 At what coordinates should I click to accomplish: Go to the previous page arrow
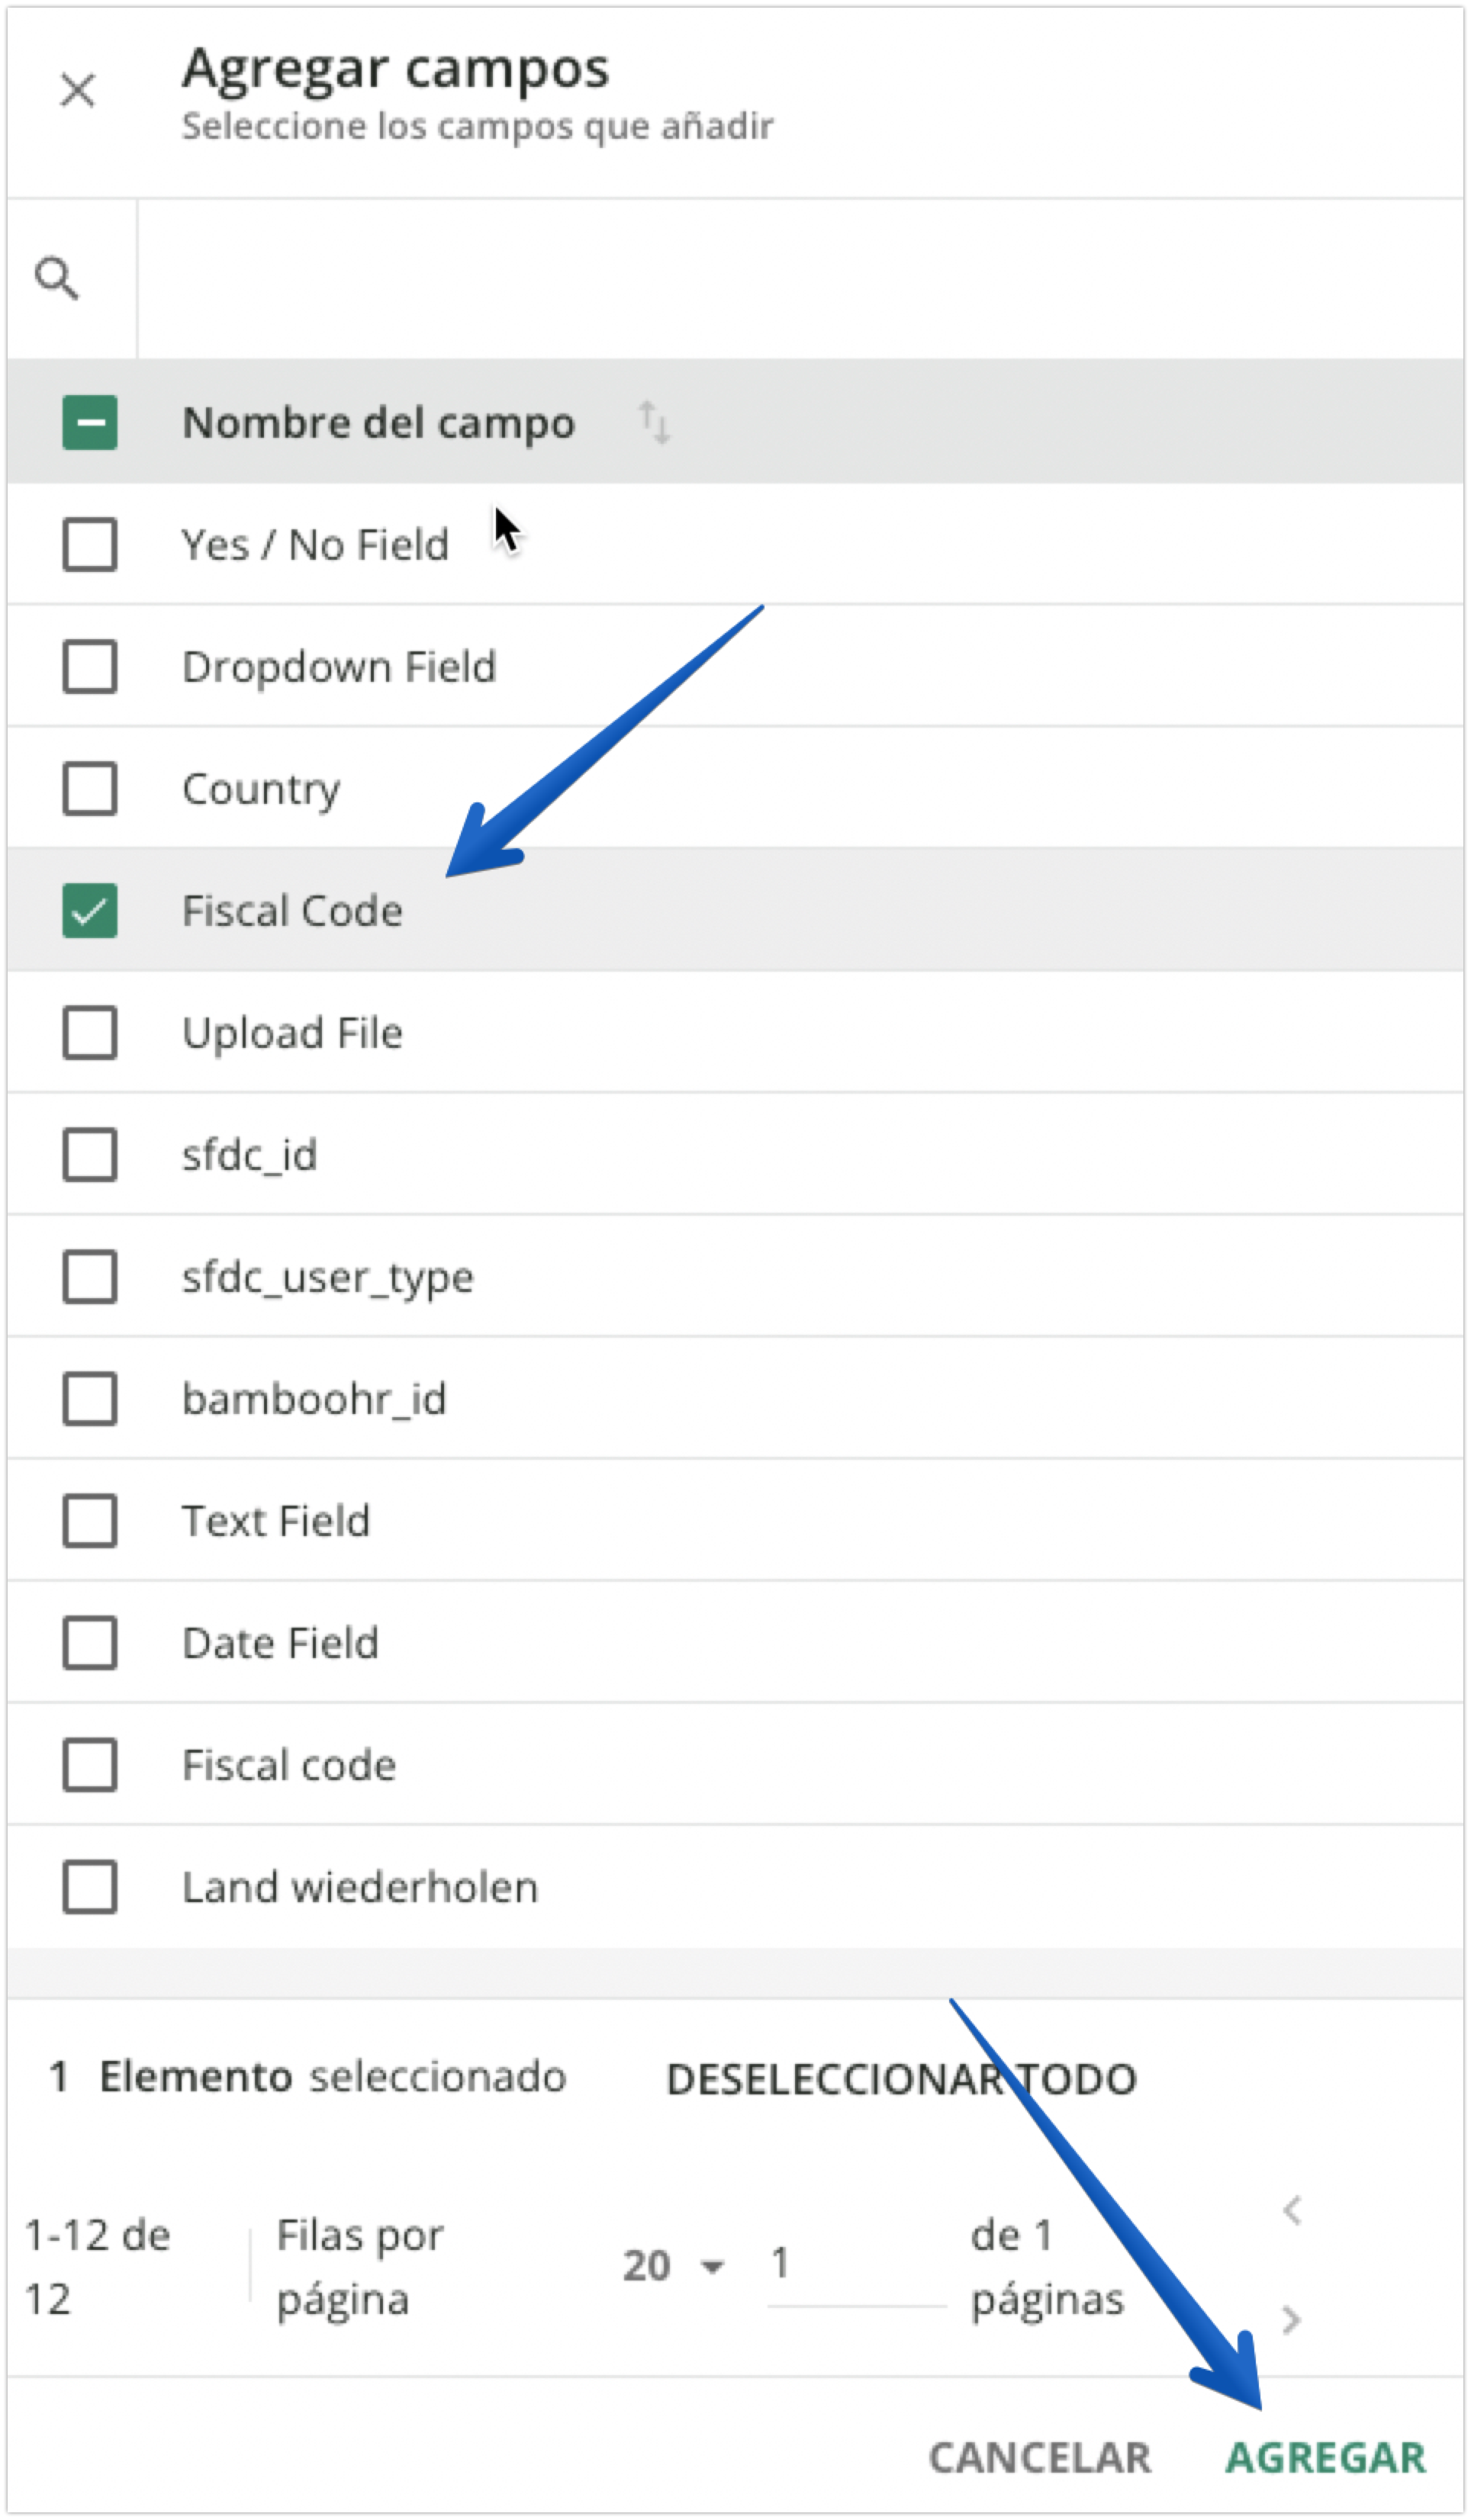(1292, 2209)
